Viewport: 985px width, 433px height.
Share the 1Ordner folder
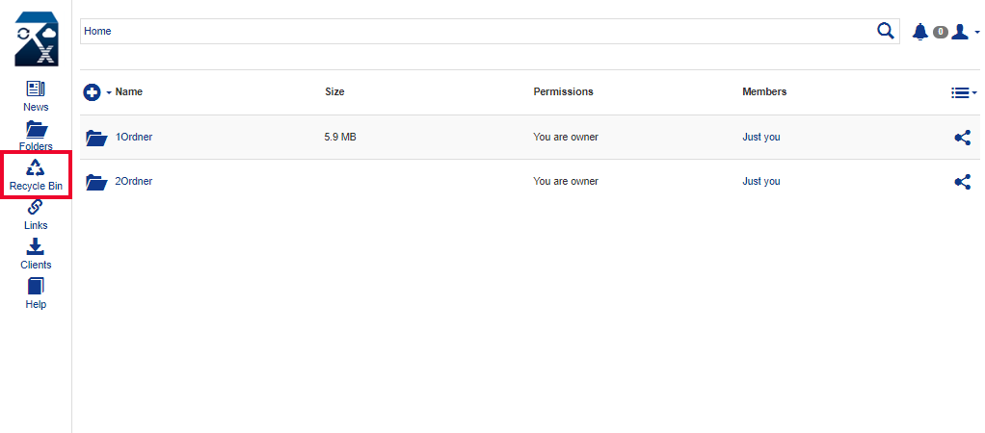pos(963,138)
